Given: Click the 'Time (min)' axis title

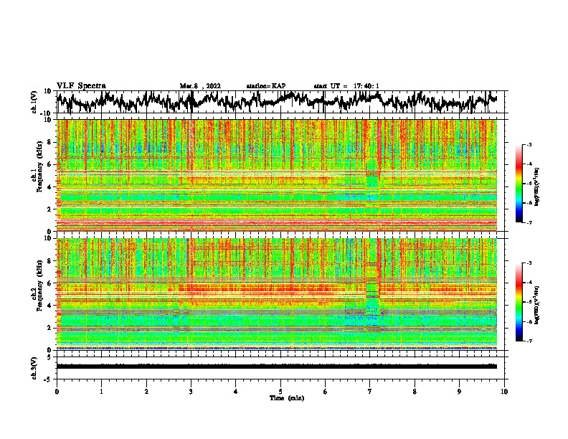Looking at the screenshot, I should [x=287, y=398].
